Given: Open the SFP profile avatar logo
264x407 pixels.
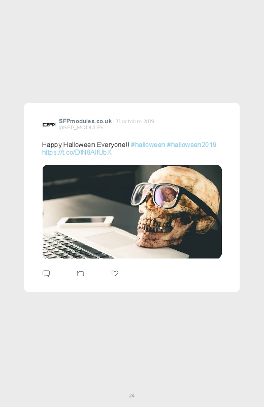Looking at the screenshot, I should (x=49, y=125).
